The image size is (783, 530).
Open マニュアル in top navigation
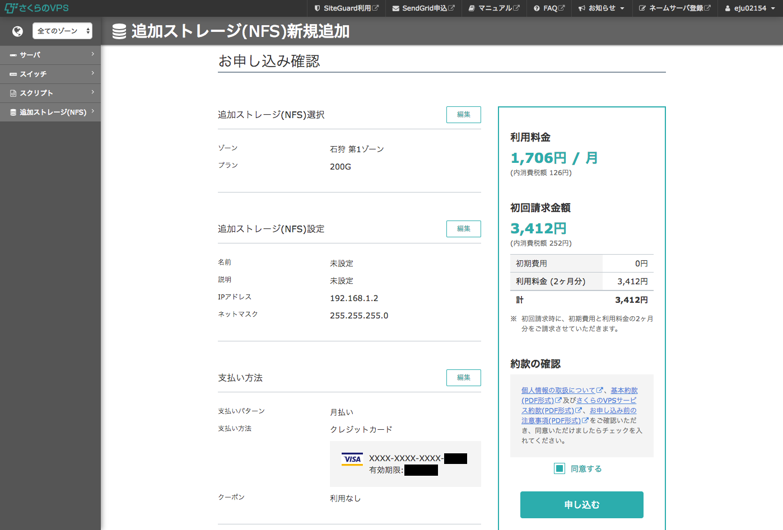click(x=494, y=8)
